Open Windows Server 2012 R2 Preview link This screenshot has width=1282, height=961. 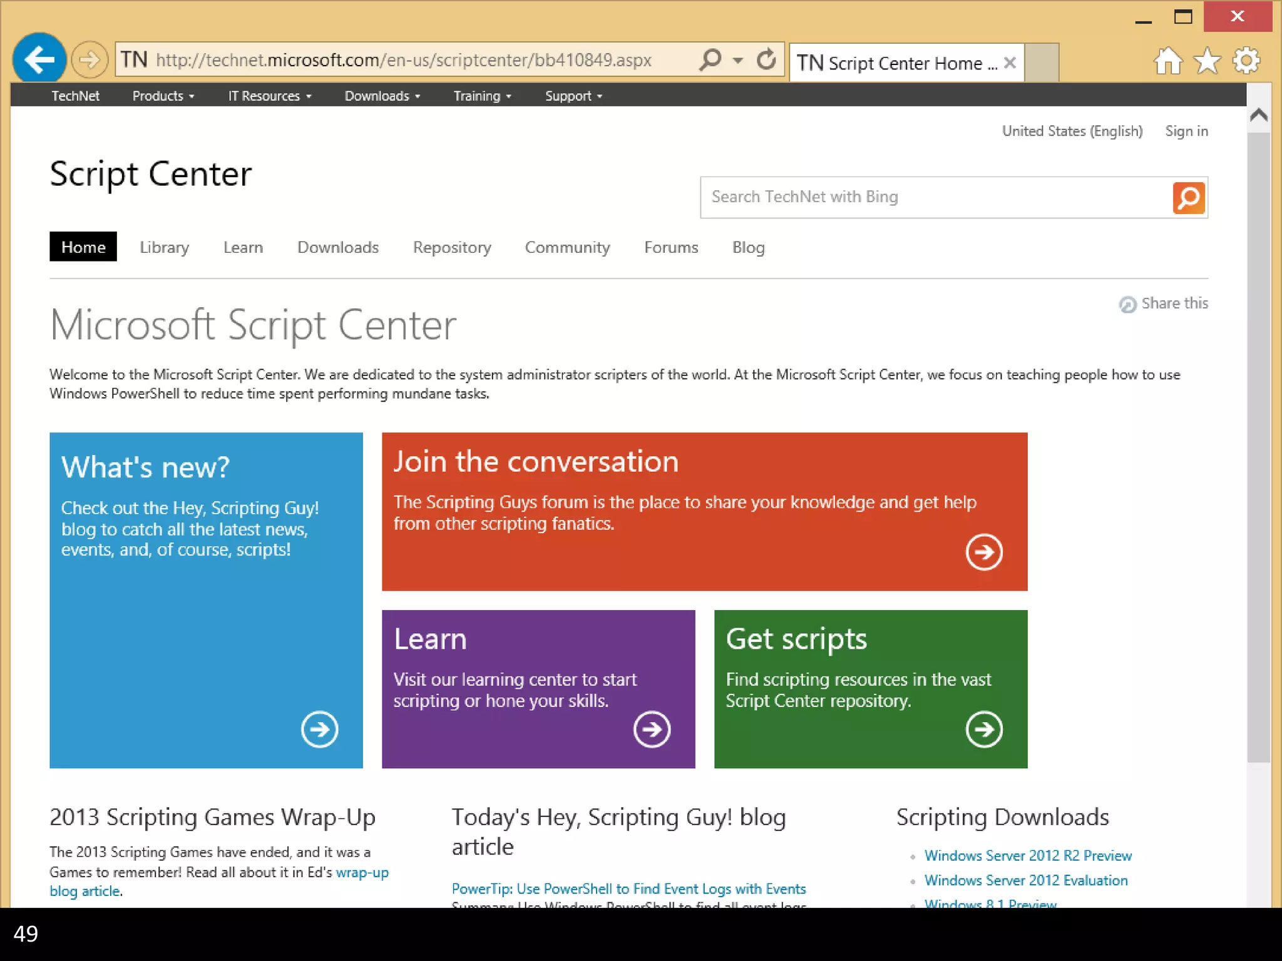pos(1027,855)
